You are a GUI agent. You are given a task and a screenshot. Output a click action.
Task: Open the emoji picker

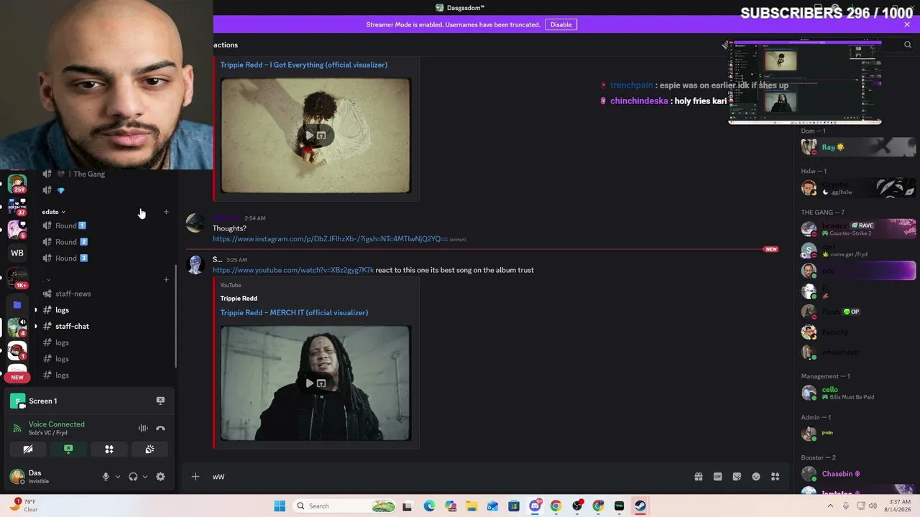[x=756, y=477]
